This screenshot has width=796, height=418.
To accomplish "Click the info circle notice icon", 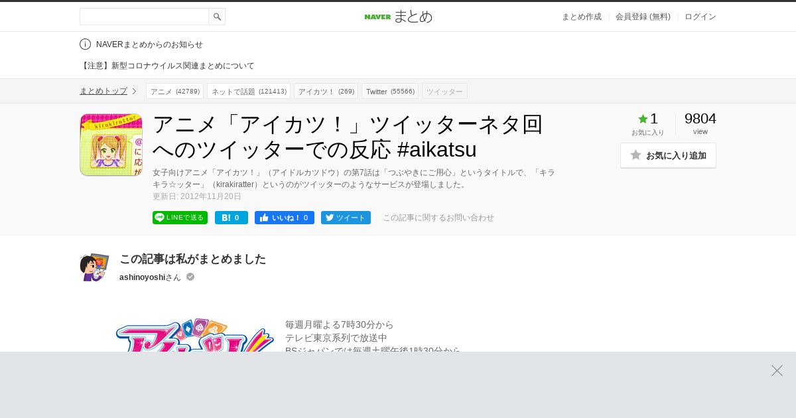I will point(85,44).
